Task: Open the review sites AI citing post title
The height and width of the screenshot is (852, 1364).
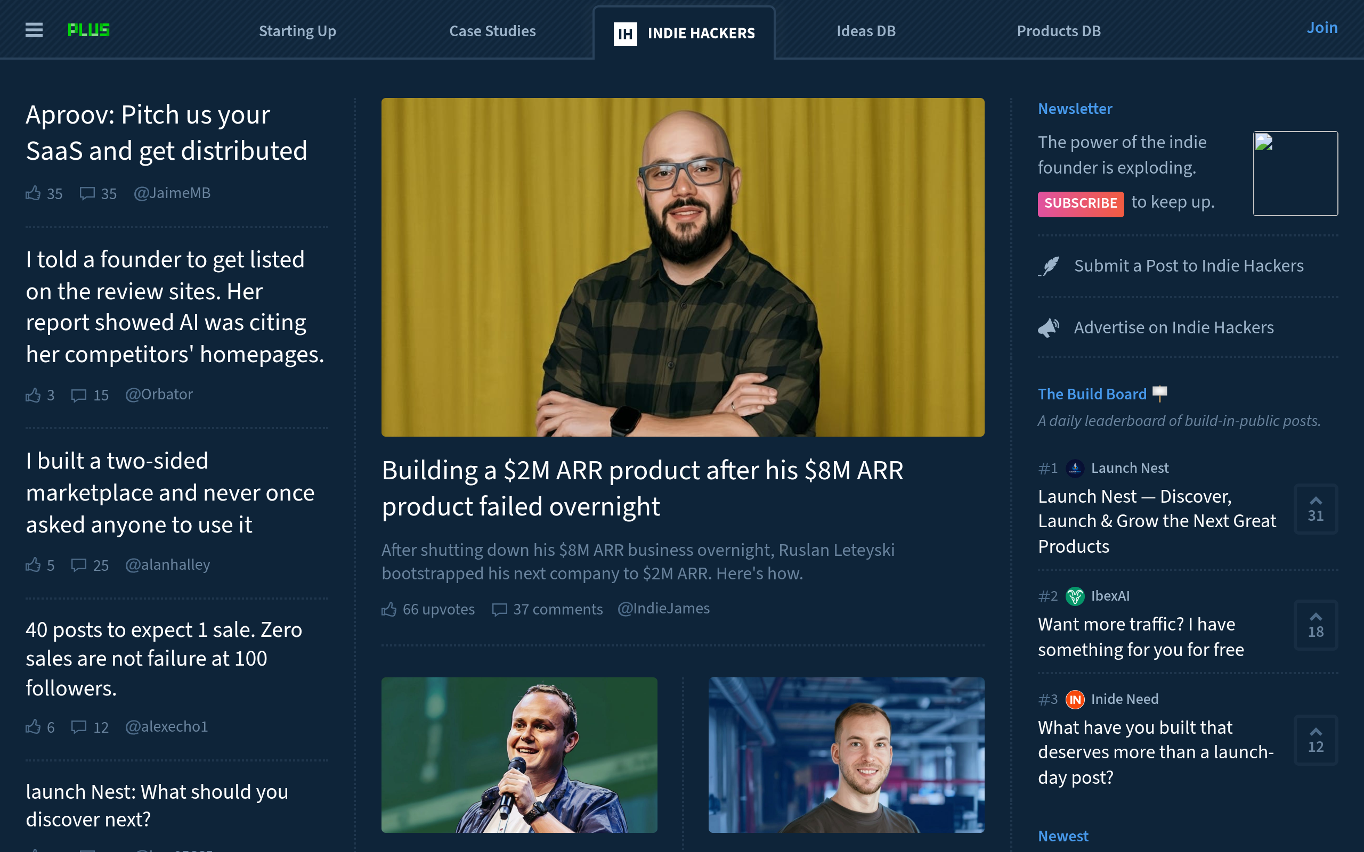Action: point(175,307)
